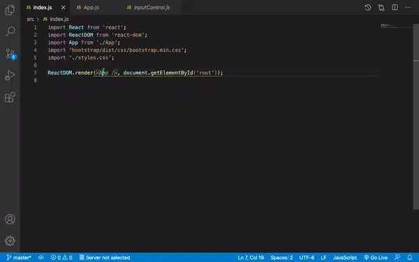
Task: Click line number 1 in gutter
Action: tap(35, 27)
